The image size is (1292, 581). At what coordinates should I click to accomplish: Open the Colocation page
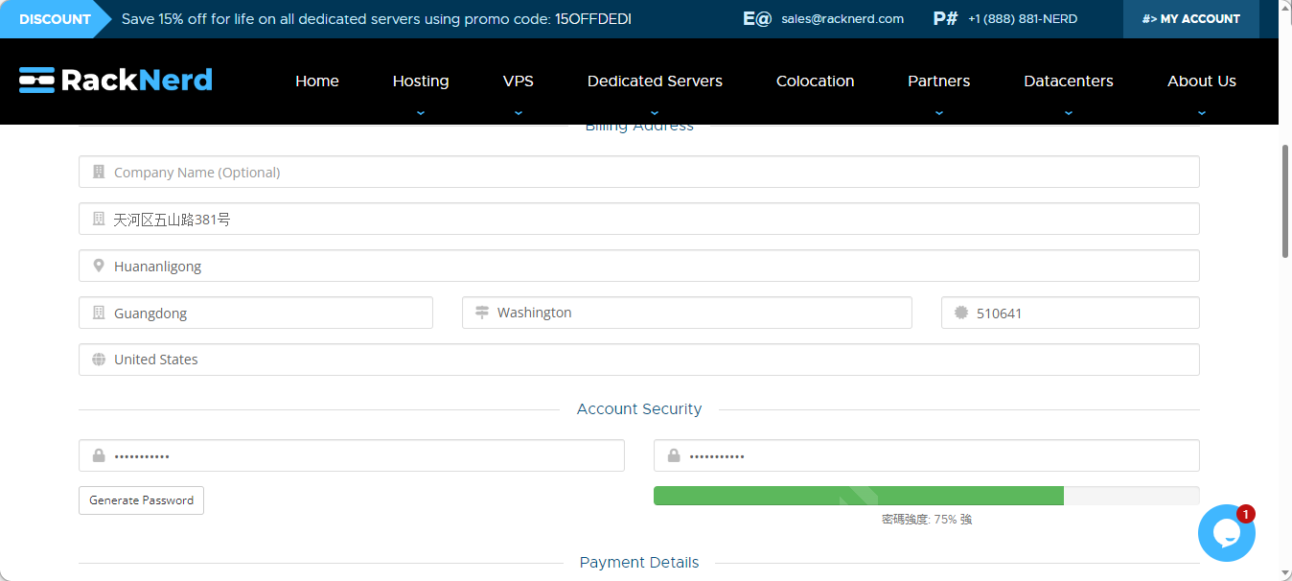815,81
